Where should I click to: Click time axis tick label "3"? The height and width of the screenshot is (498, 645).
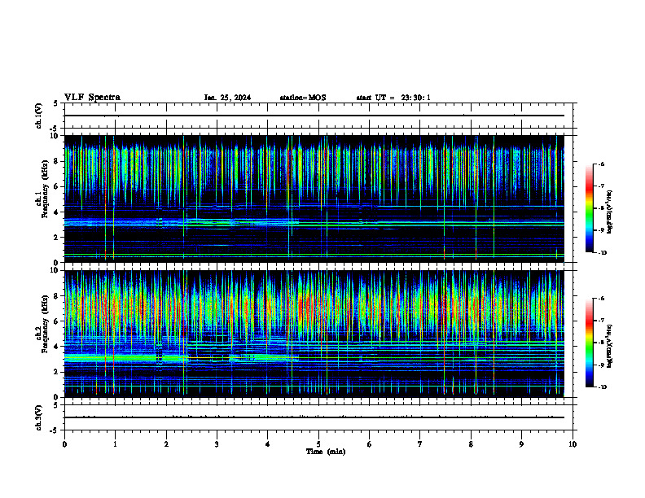tap(217, 444)
